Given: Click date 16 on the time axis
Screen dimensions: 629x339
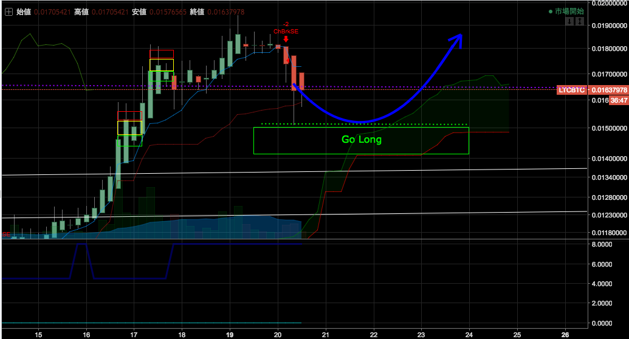Looking at the screenshot, I should click(x=86, y=335).
